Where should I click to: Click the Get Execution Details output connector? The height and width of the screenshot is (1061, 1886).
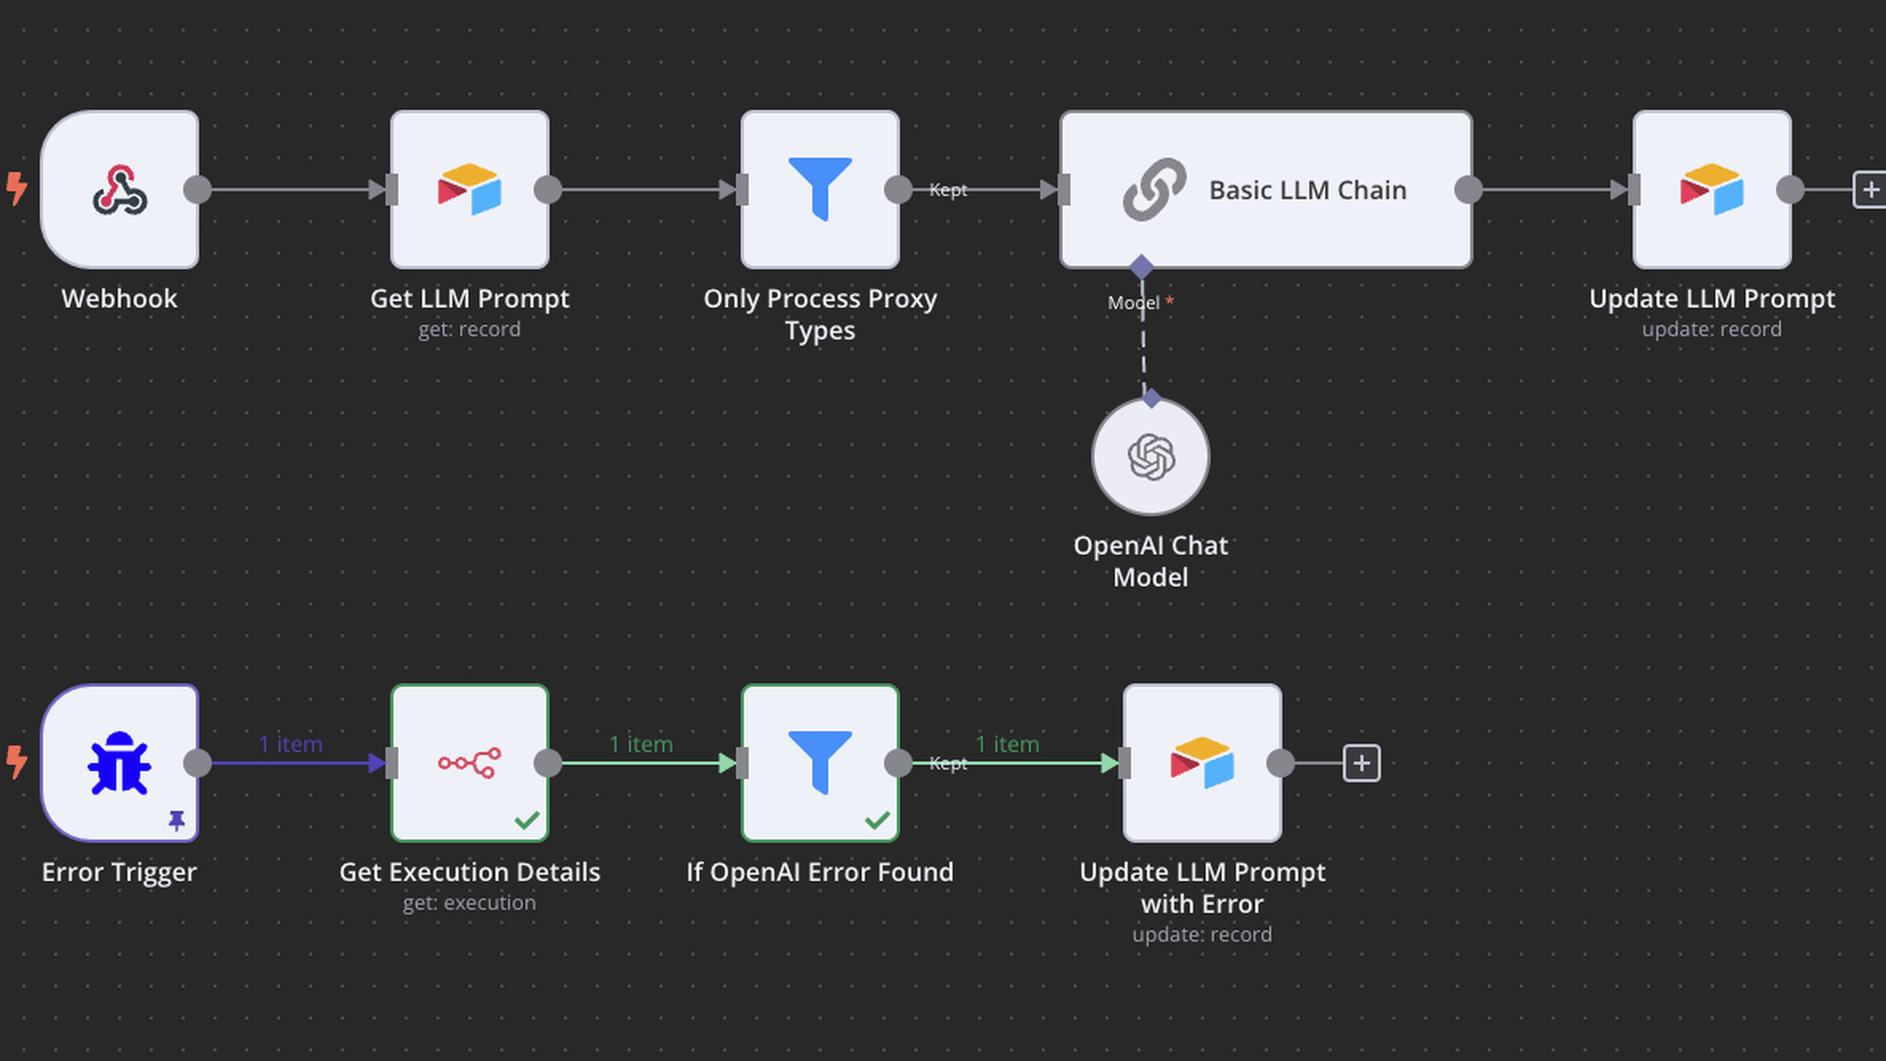click(x=548, y=763)
